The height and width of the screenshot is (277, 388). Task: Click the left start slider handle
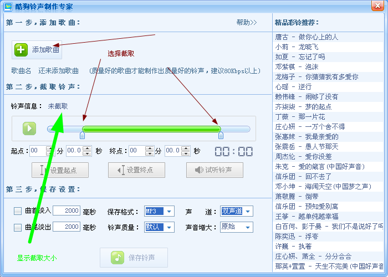(x=82, y=135)
